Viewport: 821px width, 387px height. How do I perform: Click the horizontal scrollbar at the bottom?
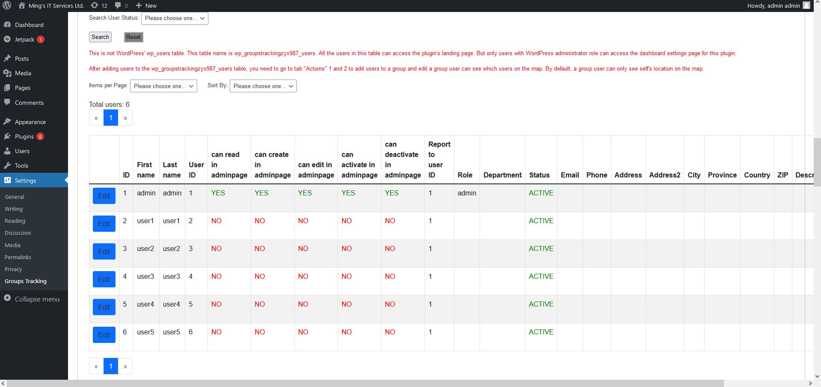(x=364, y=383)
